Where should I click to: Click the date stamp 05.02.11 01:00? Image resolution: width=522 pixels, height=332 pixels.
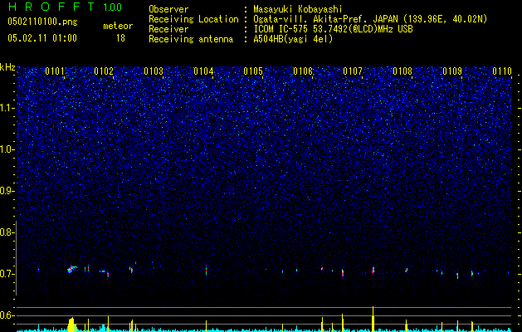(42, 38)
